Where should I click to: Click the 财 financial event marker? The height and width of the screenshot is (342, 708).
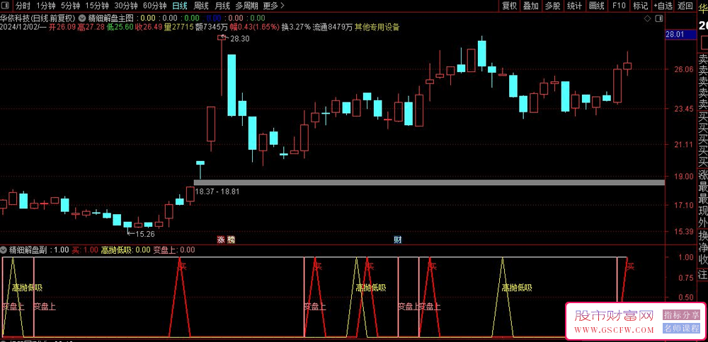(398, 240)
